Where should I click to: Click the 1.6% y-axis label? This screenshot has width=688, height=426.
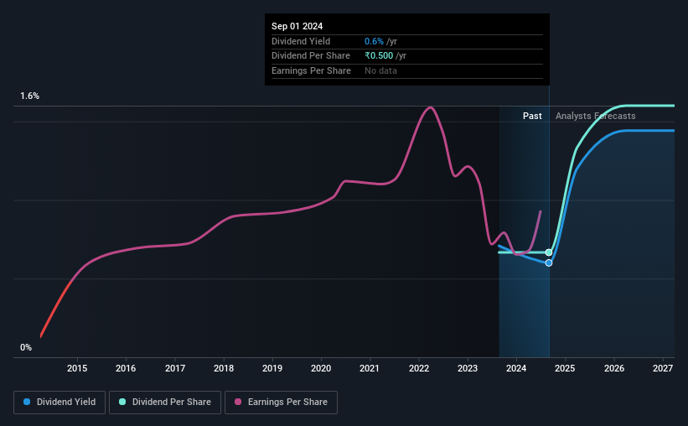pos(30,96)
